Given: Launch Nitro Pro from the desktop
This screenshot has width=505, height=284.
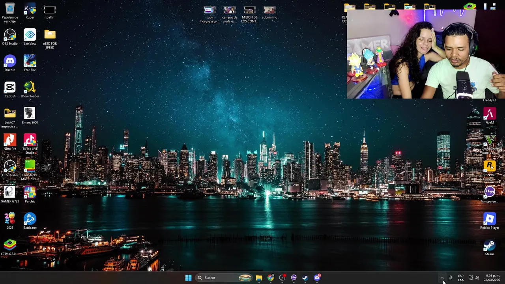Looking at the screenshot, I should pos(10,142).
